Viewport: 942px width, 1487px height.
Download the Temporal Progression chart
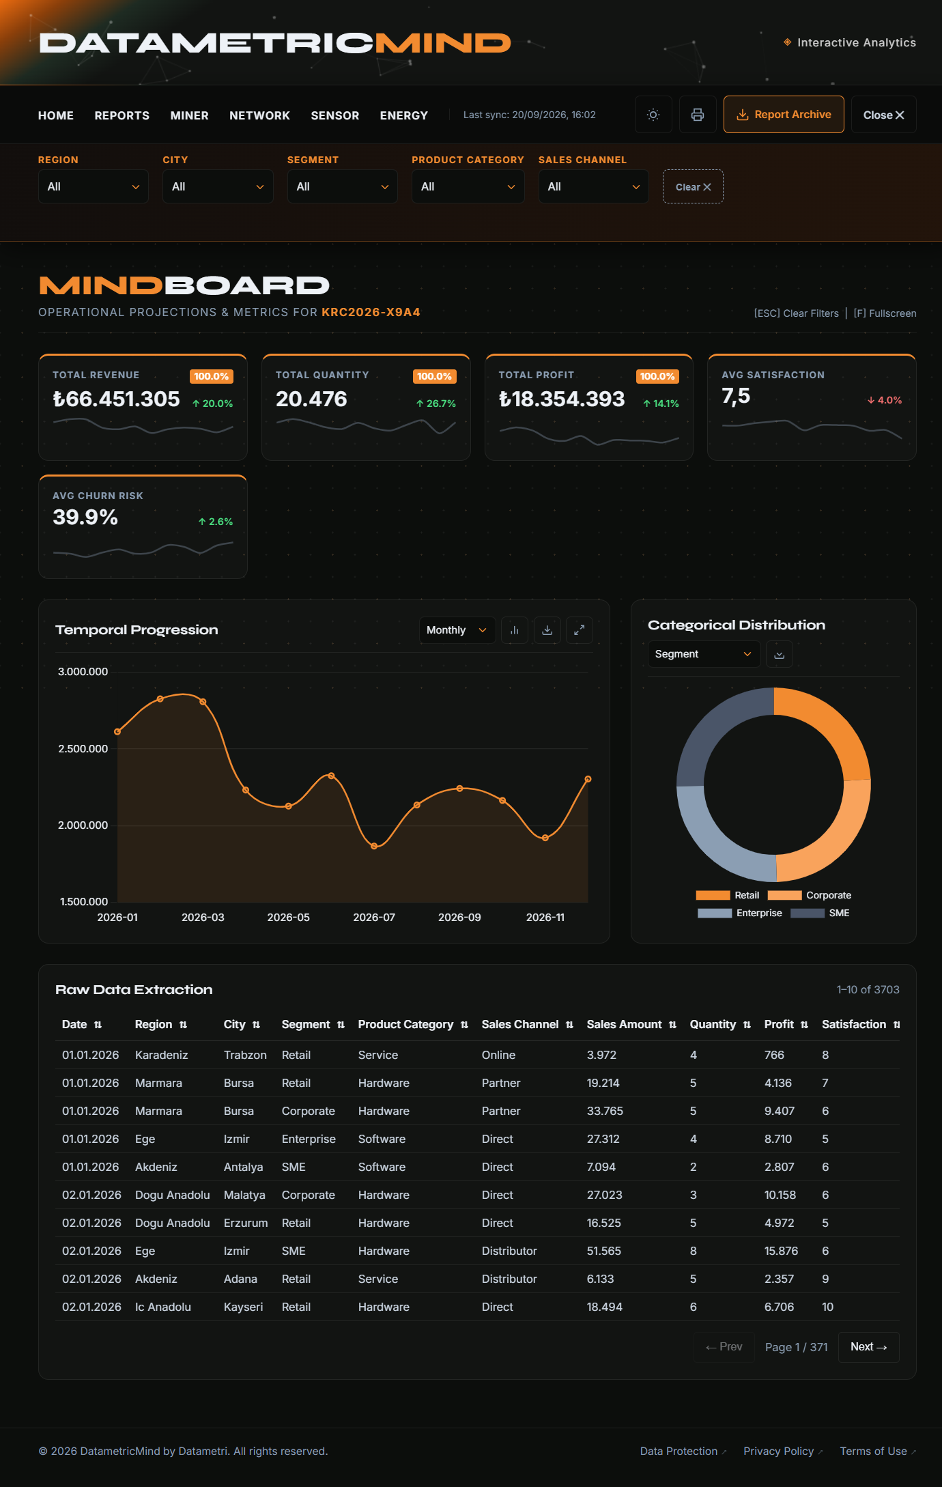pyautogui.click(x=547, y=630)
